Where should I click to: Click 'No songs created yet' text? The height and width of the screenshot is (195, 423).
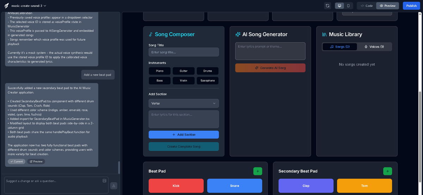pyautogui.click(x=357, y=64)
